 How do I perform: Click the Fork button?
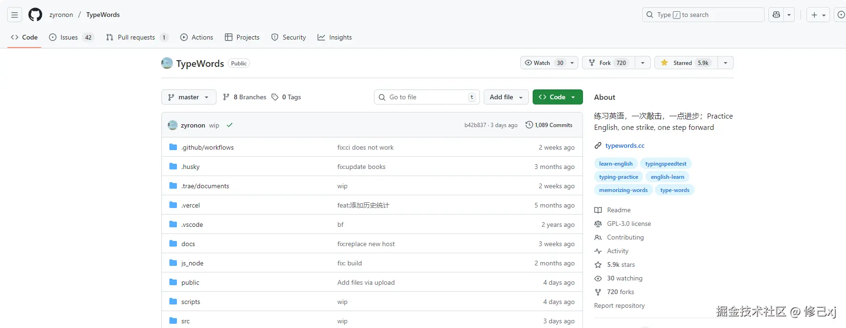coord(609,63)
